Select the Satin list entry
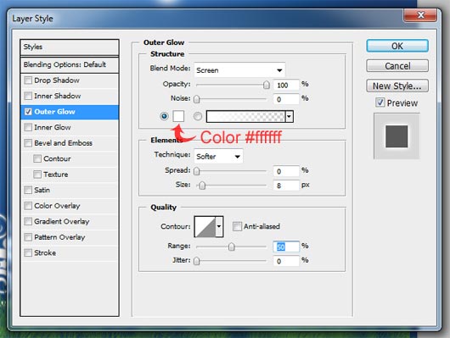 click(70, 190)
